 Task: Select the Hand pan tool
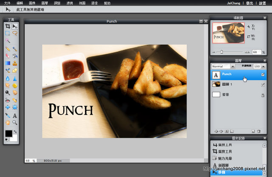(x=8, y=123)
